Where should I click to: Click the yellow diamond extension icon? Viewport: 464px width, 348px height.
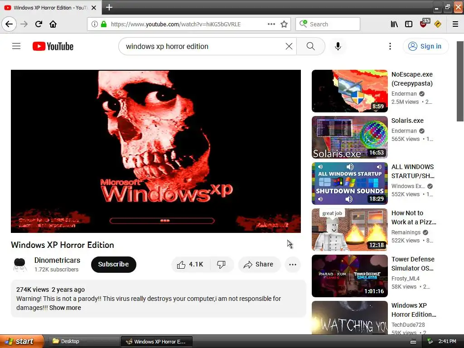click(438, 24)
